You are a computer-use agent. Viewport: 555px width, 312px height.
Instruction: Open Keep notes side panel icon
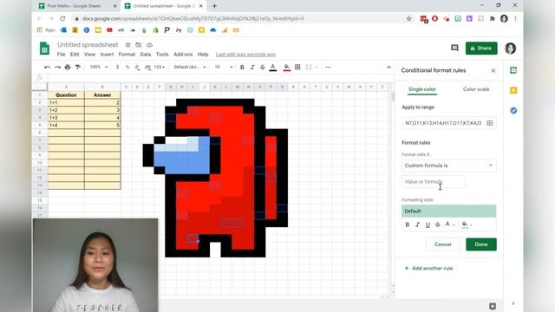pos(513,90)
